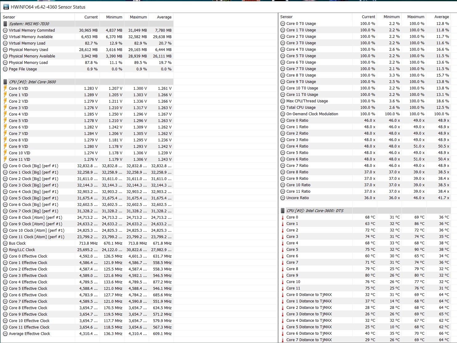Click the sensor icon for Core 0 T0 Usage
The image size is (457, 343).
[x=283, y=23]
